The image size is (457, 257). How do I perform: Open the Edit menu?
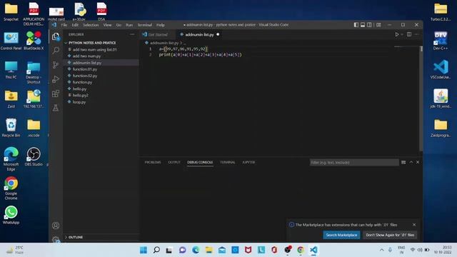point(75,25)
